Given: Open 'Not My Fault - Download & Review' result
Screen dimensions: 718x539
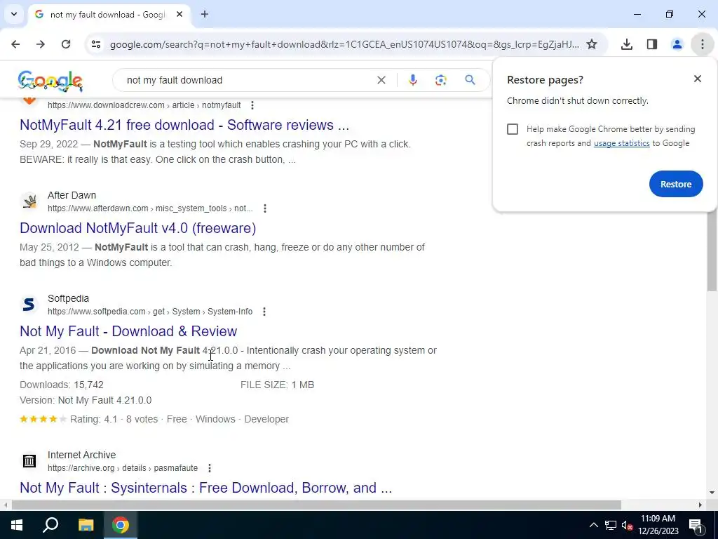Looking at the screenshot, I should (128, 331).
